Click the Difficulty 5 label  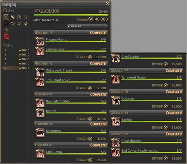point(46,20)
